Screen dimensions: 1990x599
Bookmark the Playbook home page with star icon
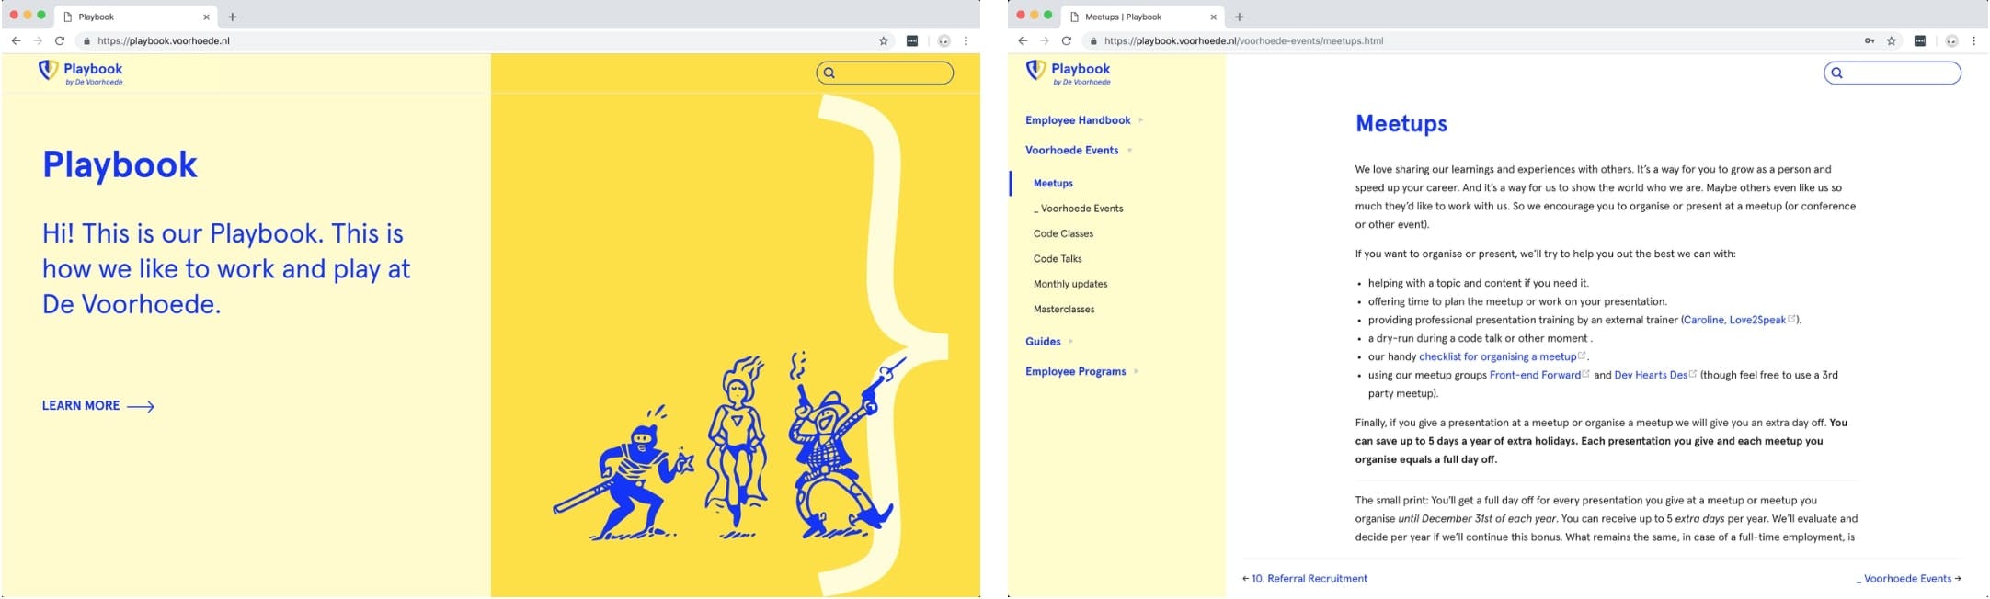[x=884, y=40]
